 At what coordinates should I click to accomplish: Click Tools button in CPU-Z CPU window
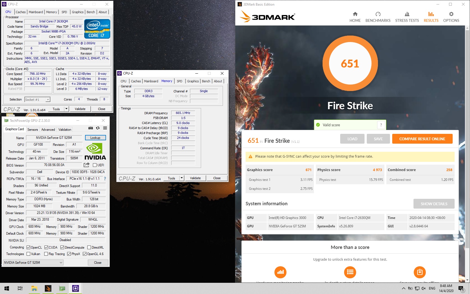click(x=56, y=109)
